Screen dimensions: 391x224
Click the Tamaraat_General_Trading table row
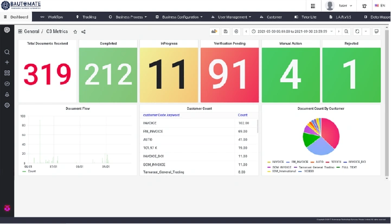199,172
